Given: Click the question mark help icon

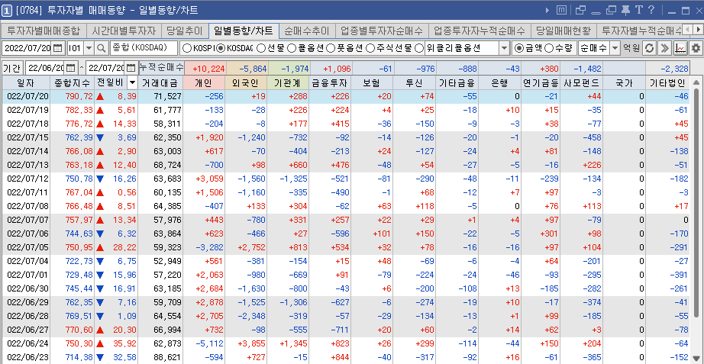Looking at the screenshot, I should click(x=651, y=10).
